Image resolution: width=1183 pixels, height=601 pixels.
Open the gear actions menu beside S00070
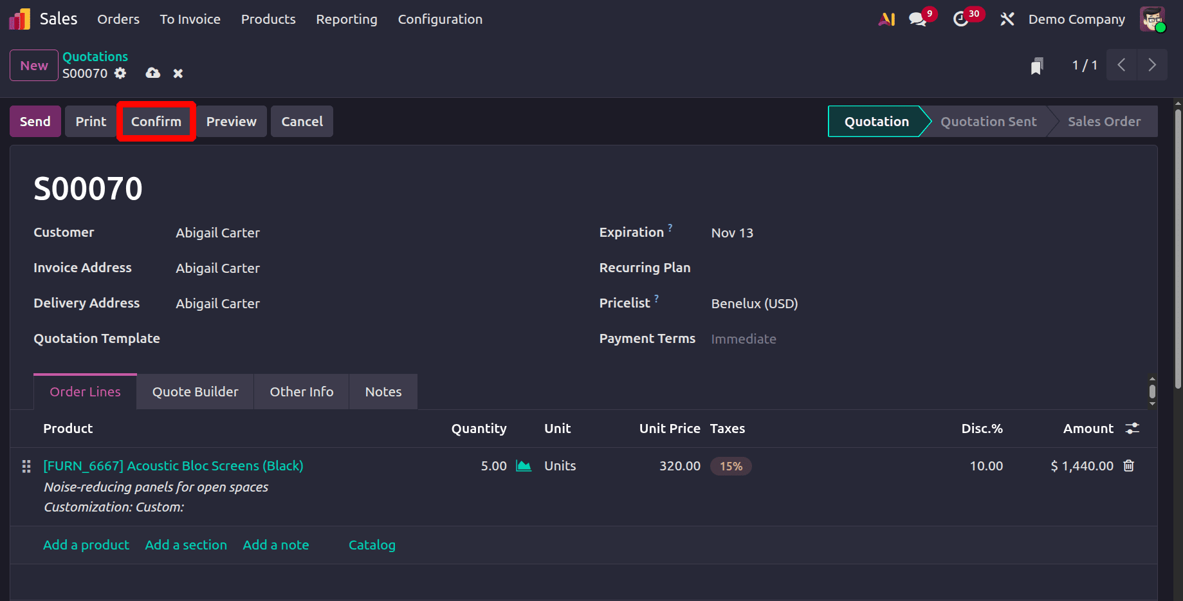tap(120, 73)
